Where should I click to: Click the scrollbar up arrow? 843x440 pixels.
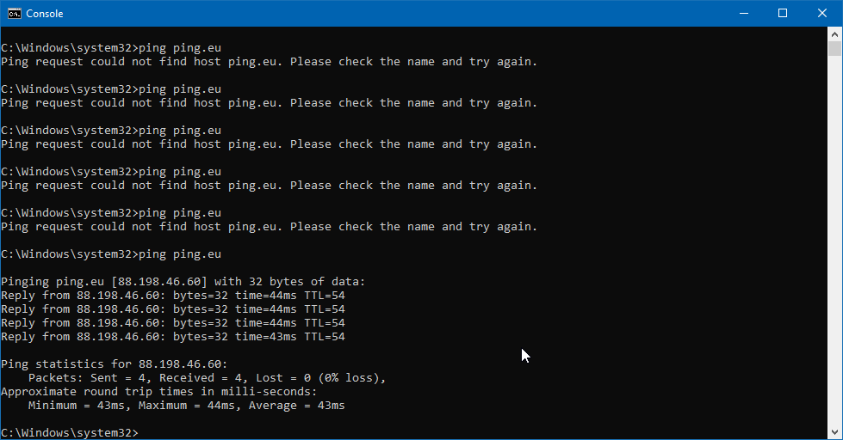coord(834,34)
